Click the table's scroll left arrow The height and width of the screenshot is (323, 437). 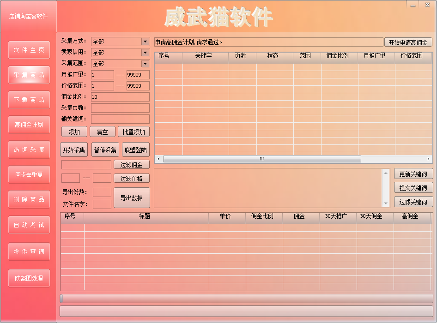click(x=158, y=159)
